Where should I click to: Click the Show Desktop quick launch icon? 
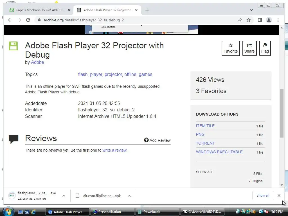point(20,212)
